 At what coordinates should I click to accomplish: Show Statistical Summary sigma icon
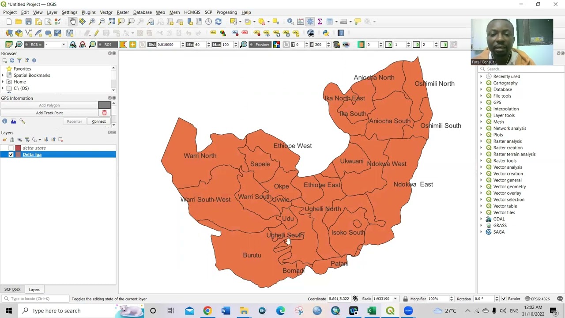click(320, 21)
